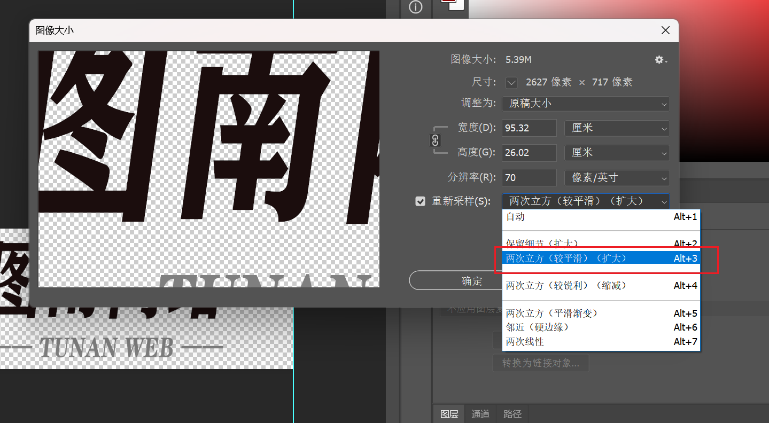Expand the 尺寸 unit dropdown arrow

[x=512, y=82]
